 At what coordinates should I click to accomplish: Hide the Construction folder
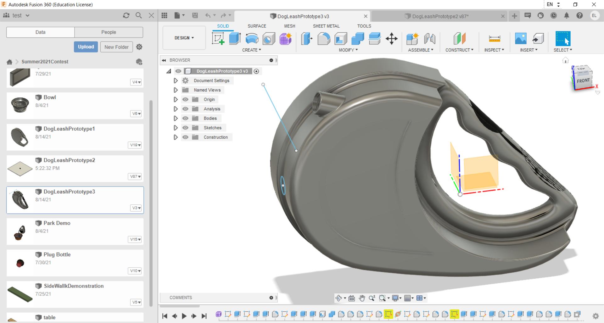[185, 137]
